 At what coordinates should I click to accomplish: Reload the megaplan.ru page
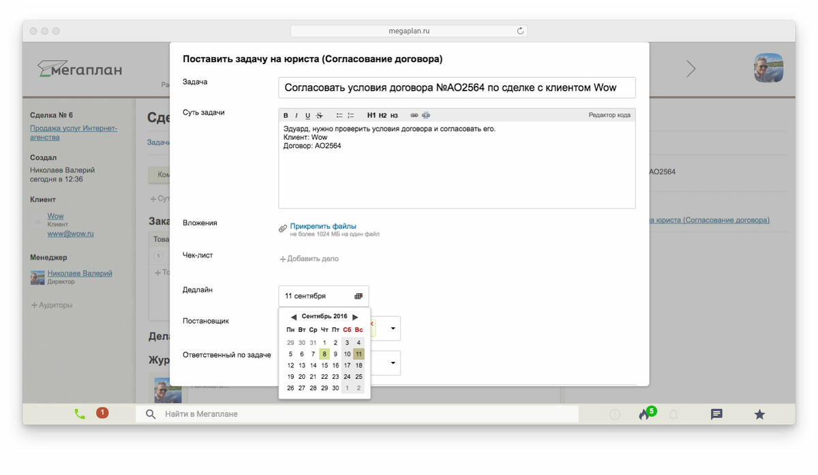[x=520, y=31]
